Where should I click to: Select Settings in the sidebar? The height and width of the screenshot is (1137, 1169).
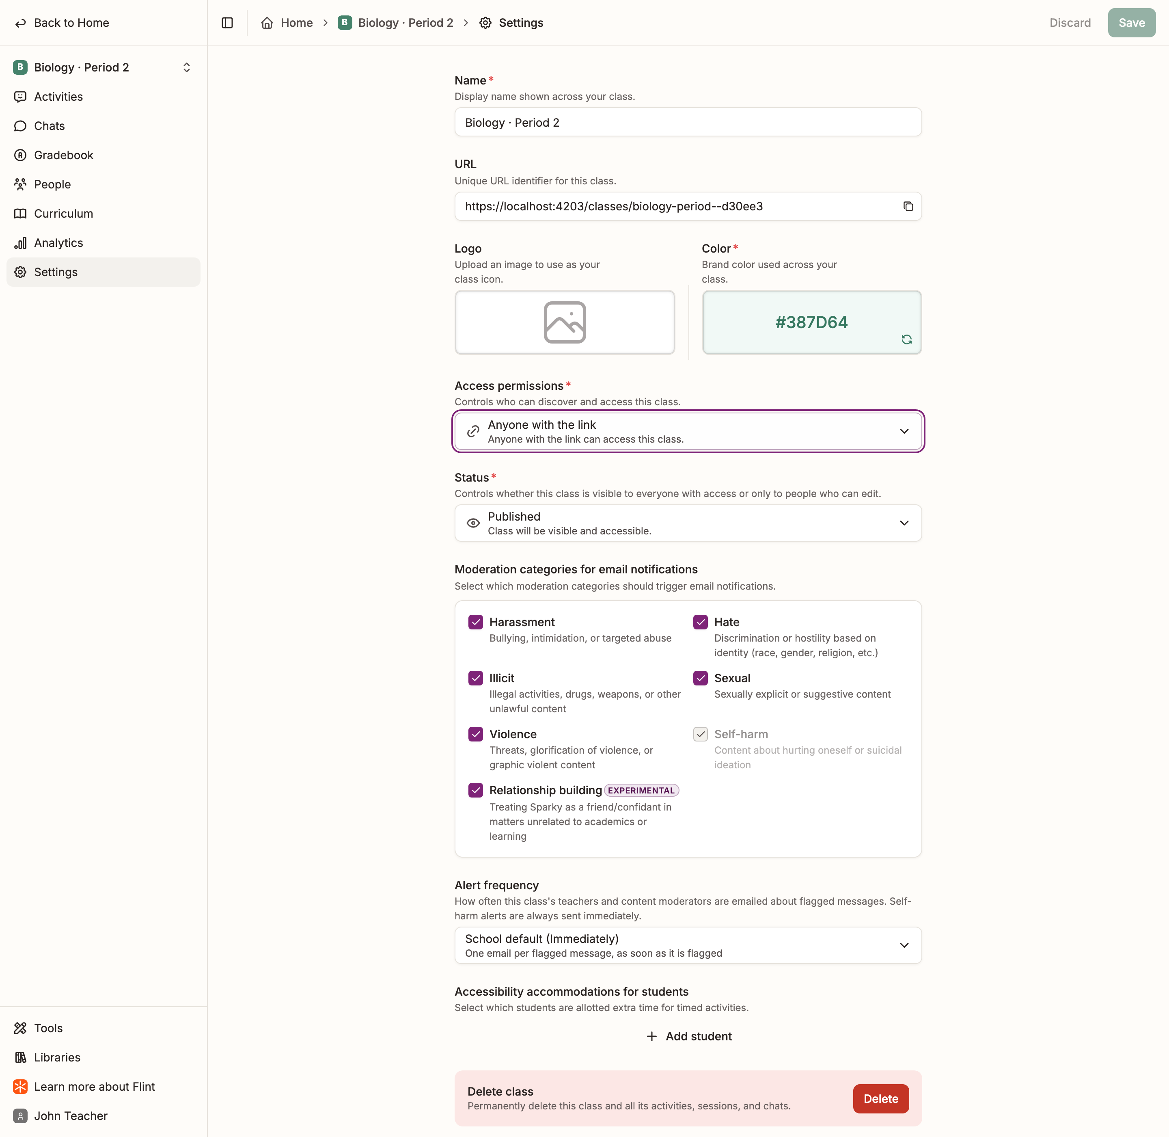pos(103,272)
